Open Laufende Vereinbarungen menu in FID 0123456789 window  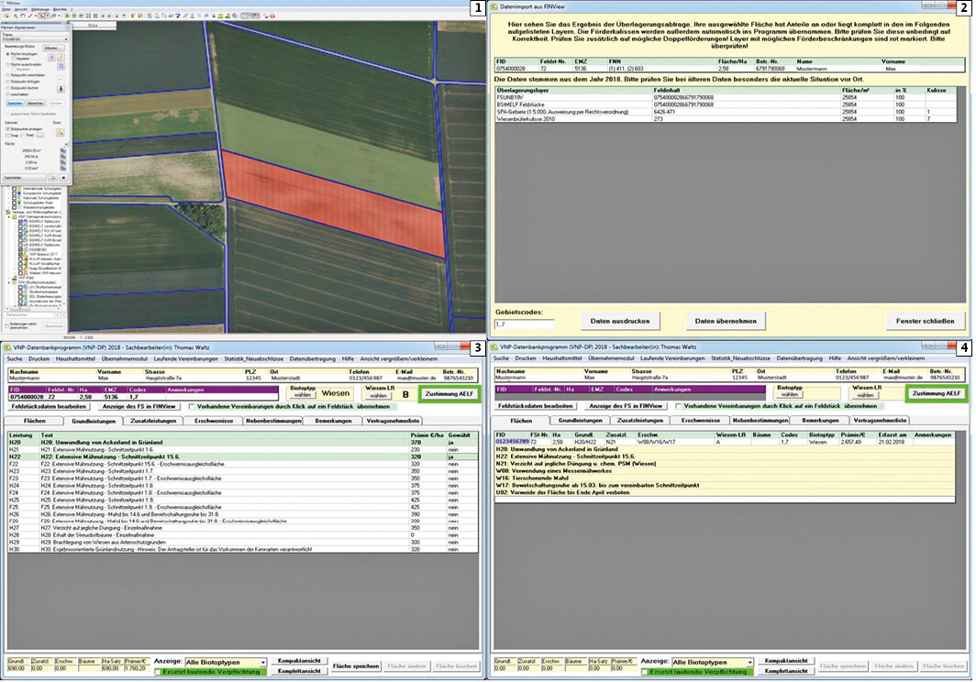(x=672, y=358)
